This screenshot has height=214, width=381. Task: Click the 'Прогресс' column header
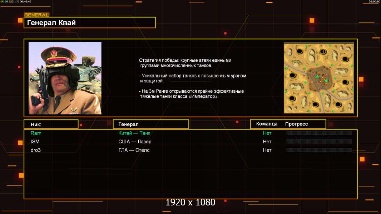pos(296,124)
